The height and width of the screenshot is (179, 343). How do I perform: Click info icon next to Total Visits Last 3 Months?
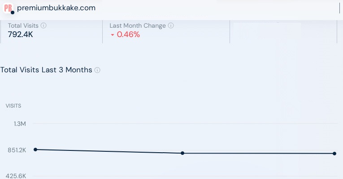[97, 70]
